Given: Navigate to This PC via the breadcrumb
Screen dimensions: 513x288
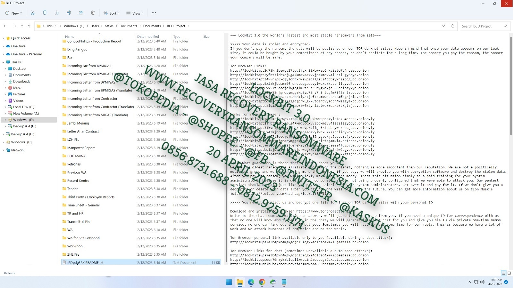Looking at the screenshot, I should tap(52, 26).
